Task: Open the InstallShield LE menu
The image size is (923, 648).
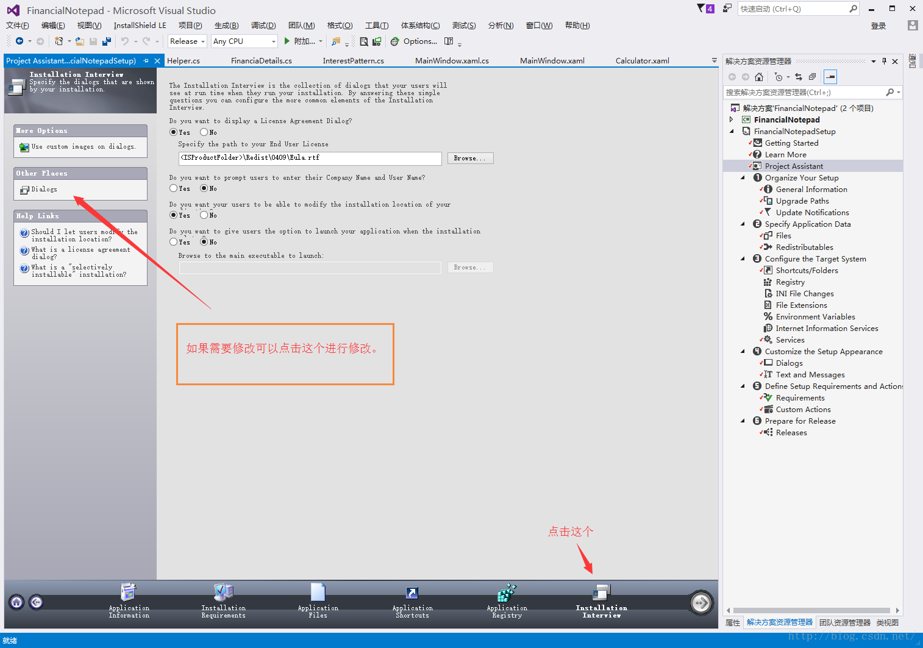Action: tap(140, 26)
